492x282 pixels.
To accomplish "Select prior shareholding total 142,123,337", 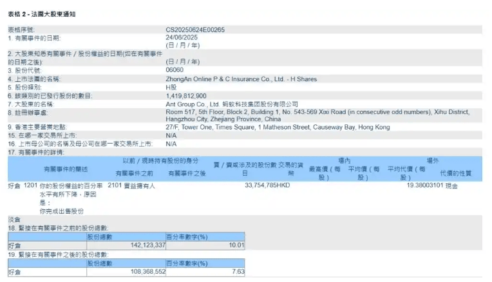I will coord(147,245).
